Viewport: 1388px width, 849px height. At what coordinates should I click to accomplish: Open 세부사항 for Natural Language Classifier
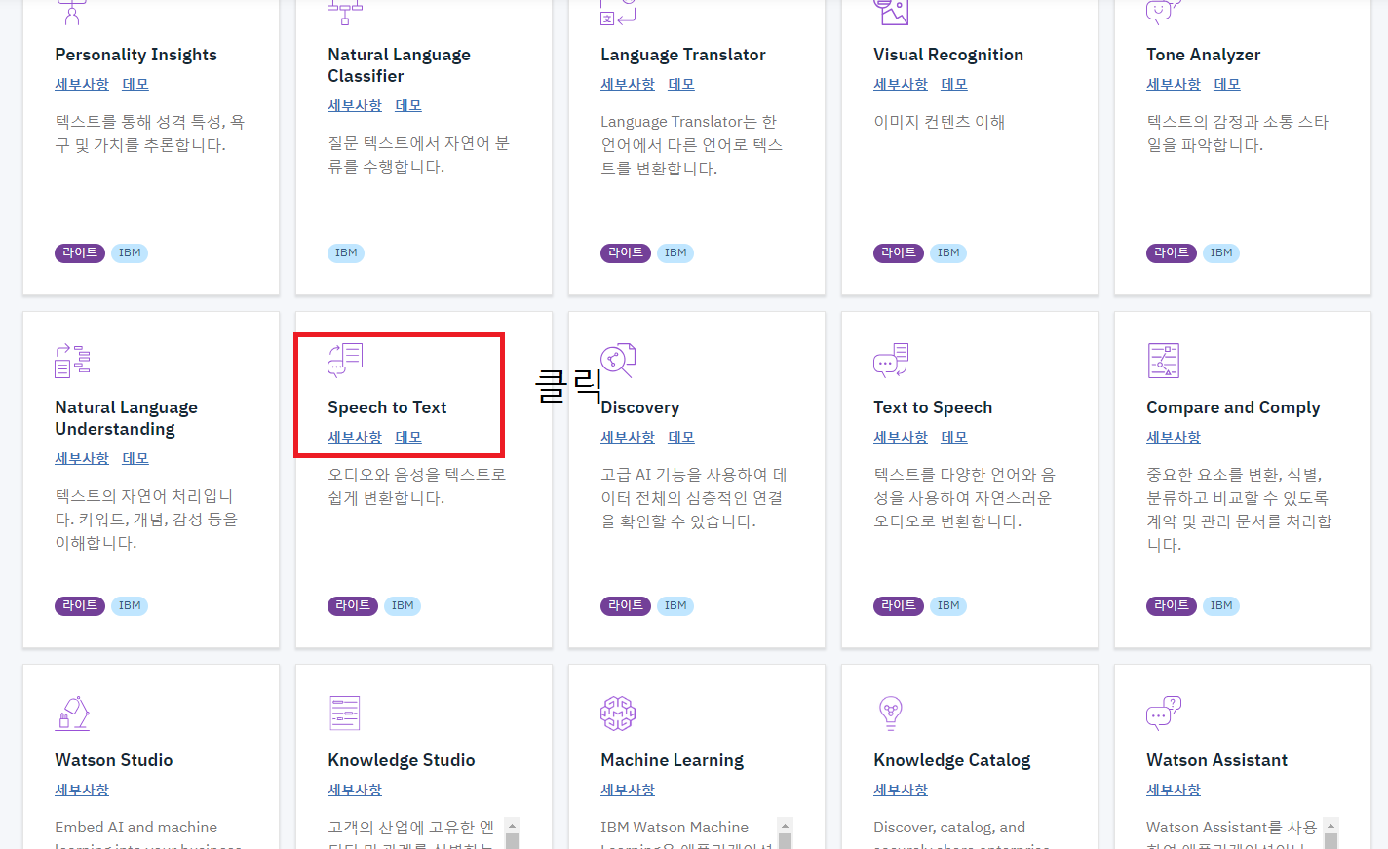click(355, 106)
